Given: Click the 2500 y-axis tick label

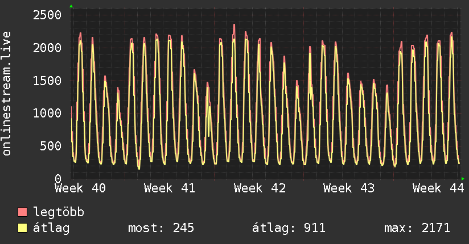Looking at the screenshot, I should (x=47, y=15).
